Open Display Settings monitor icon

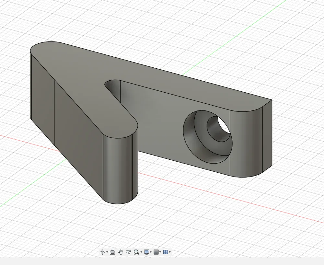pos(146,252)
